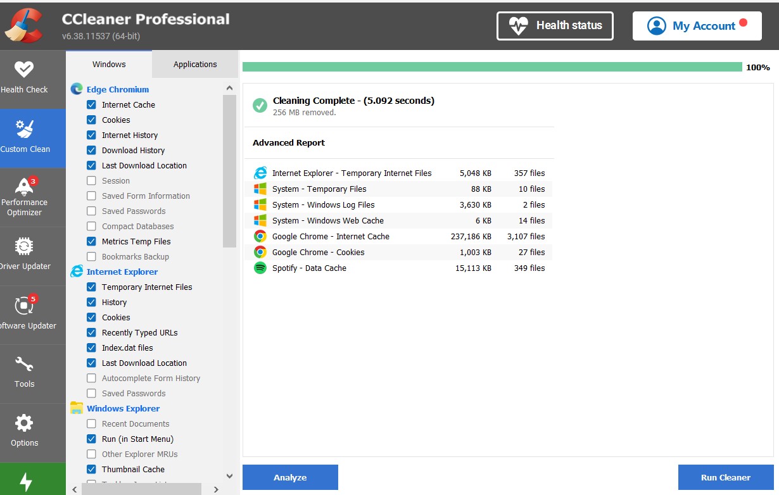Switch to the Applications tab
Image resolution: width=779 pixels, height=495 pixels.
[195, 65]
